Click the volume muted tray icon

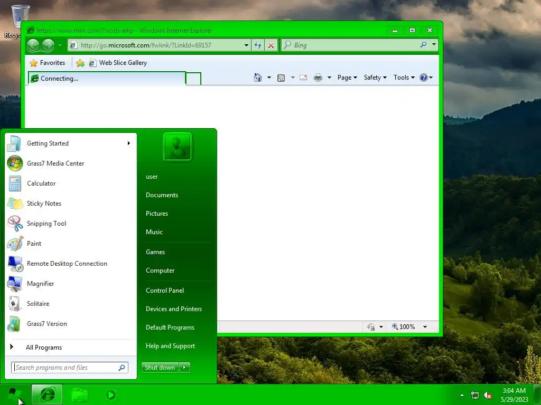pos(488,396)
